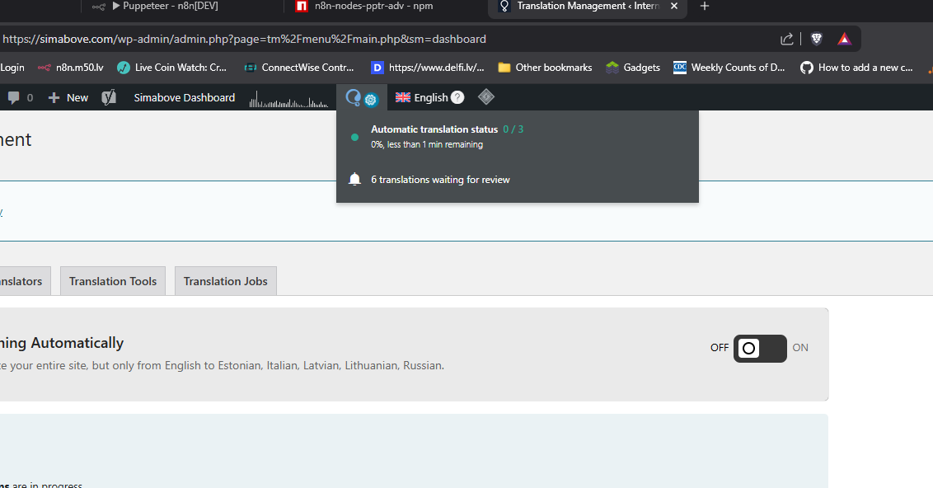Click the Yoast SEO icon in admin bar
This screenshot has height=488, width=933.
[109, 97]
